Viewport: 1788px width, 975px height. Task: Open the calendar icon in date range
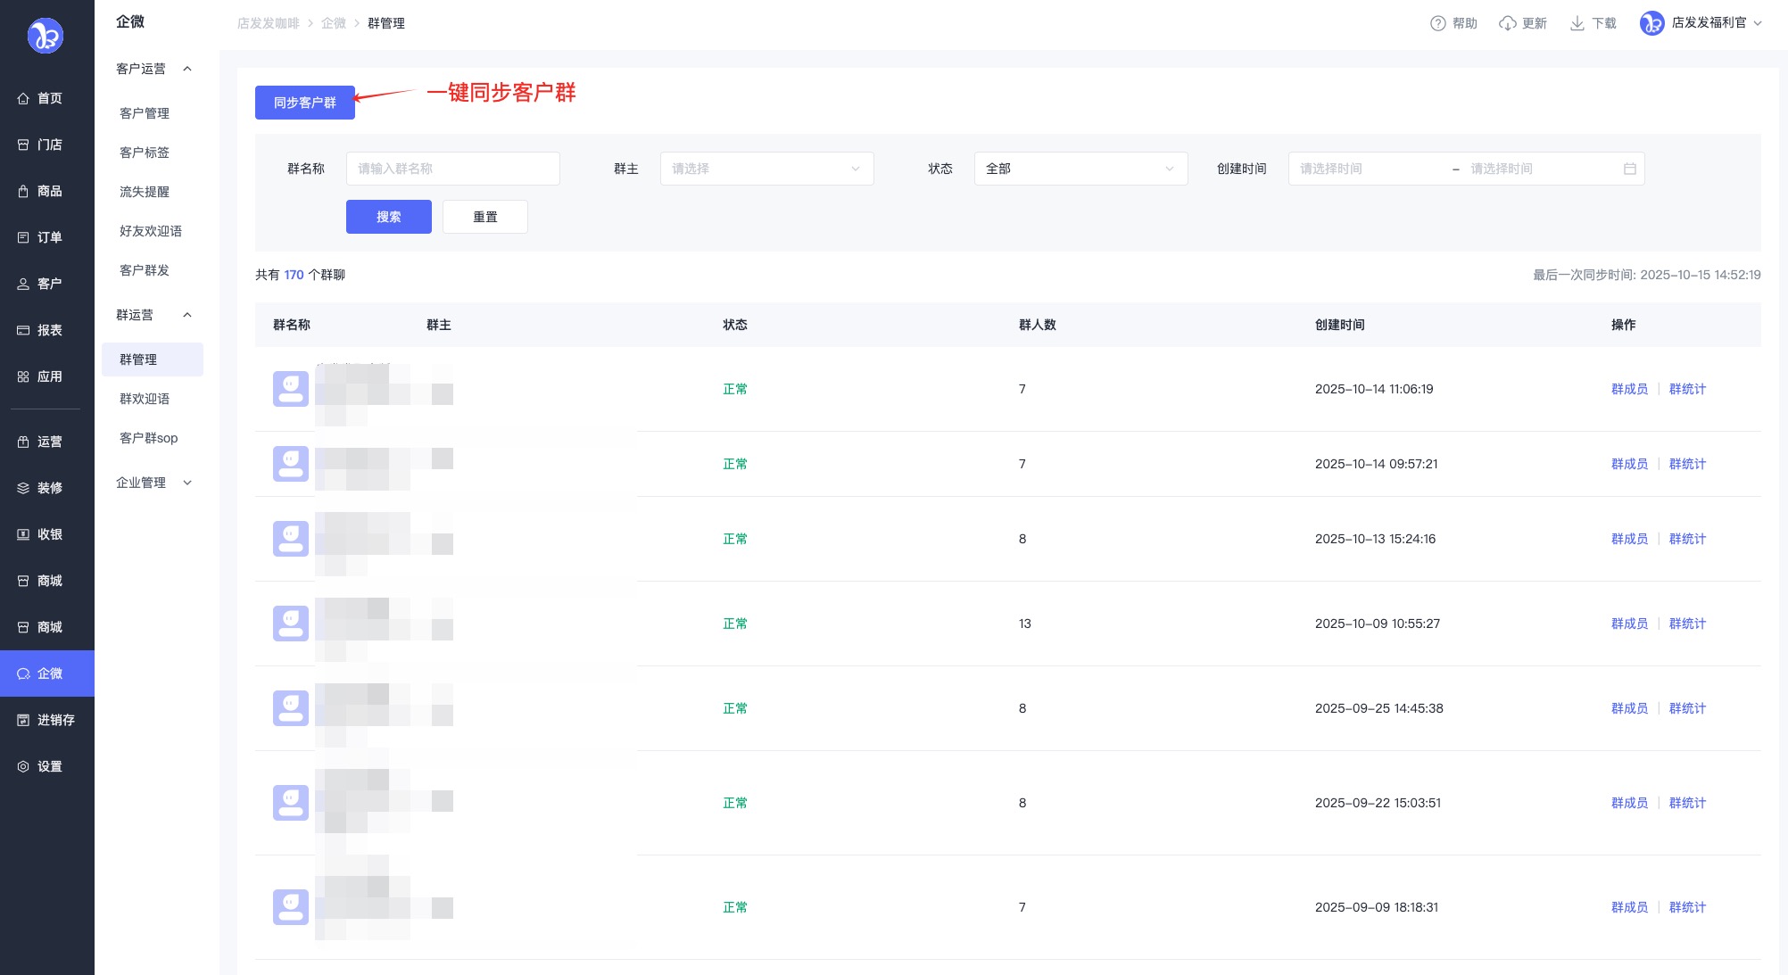coord(1629,169)
